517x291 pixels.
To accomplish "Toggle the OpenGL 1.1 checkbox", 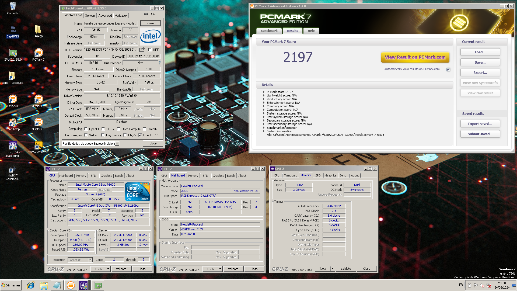I will click(140, 135).
